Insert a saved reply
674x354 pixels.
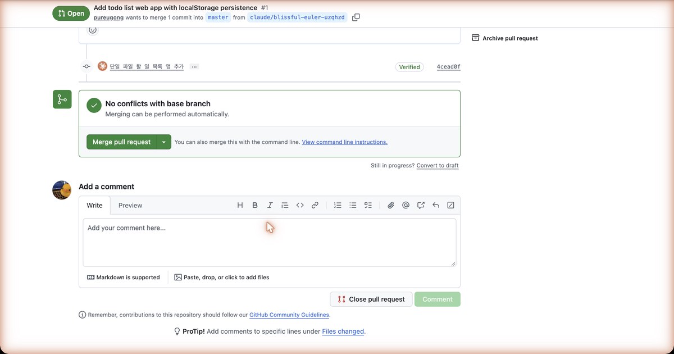point(435,205)
